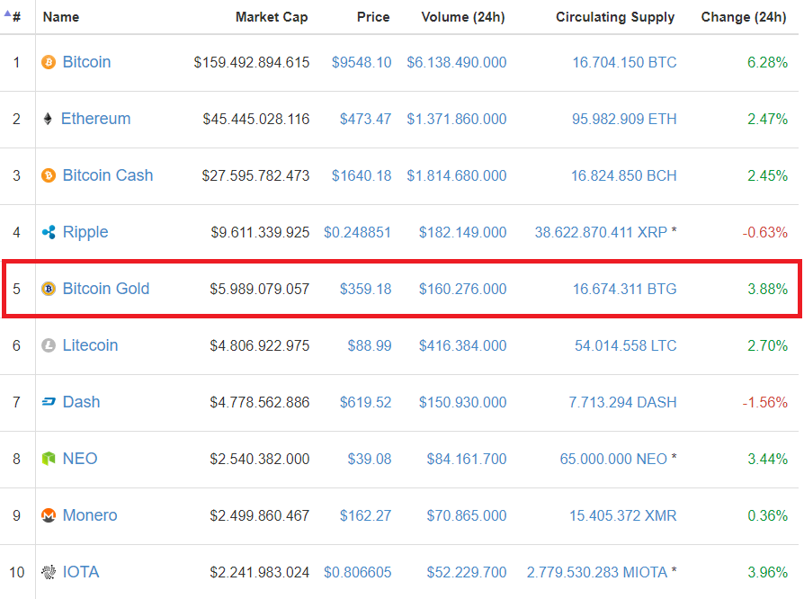Click the Monero orange logo icon

tap(49, 515)
